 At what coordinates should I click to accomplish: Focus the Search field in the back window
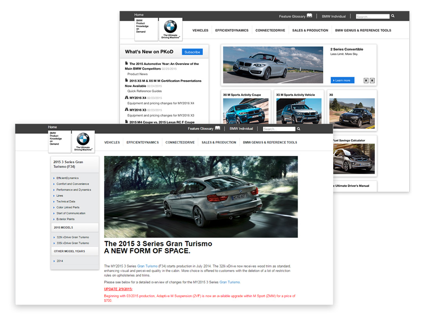(x=372, y=16)
